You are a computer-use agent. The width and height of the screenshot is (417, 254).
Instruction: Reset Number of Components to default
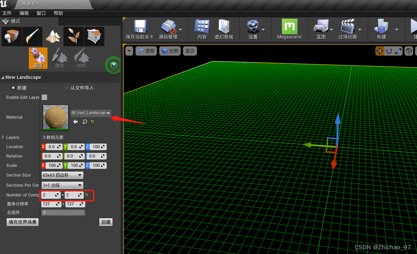[x=87, y=195]
